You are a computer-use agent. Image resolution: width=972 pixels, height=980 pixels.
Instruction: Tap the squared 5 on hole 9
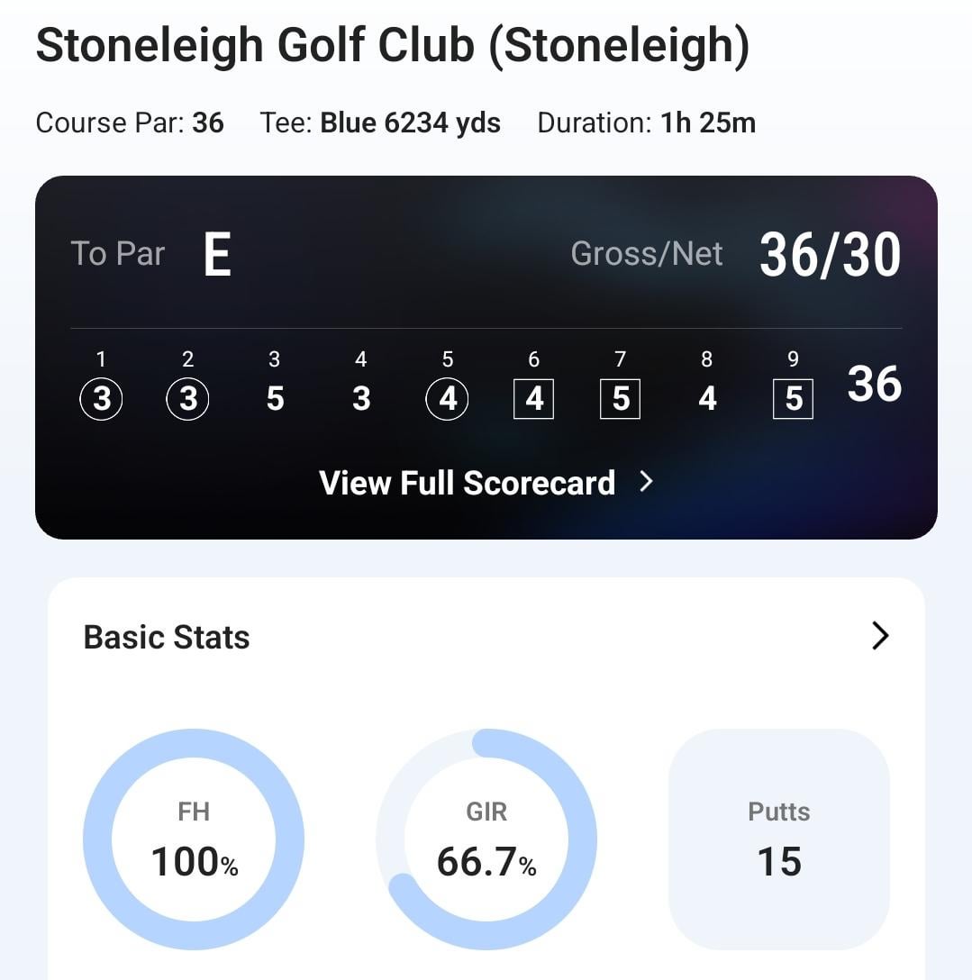(x=794, y=398)
